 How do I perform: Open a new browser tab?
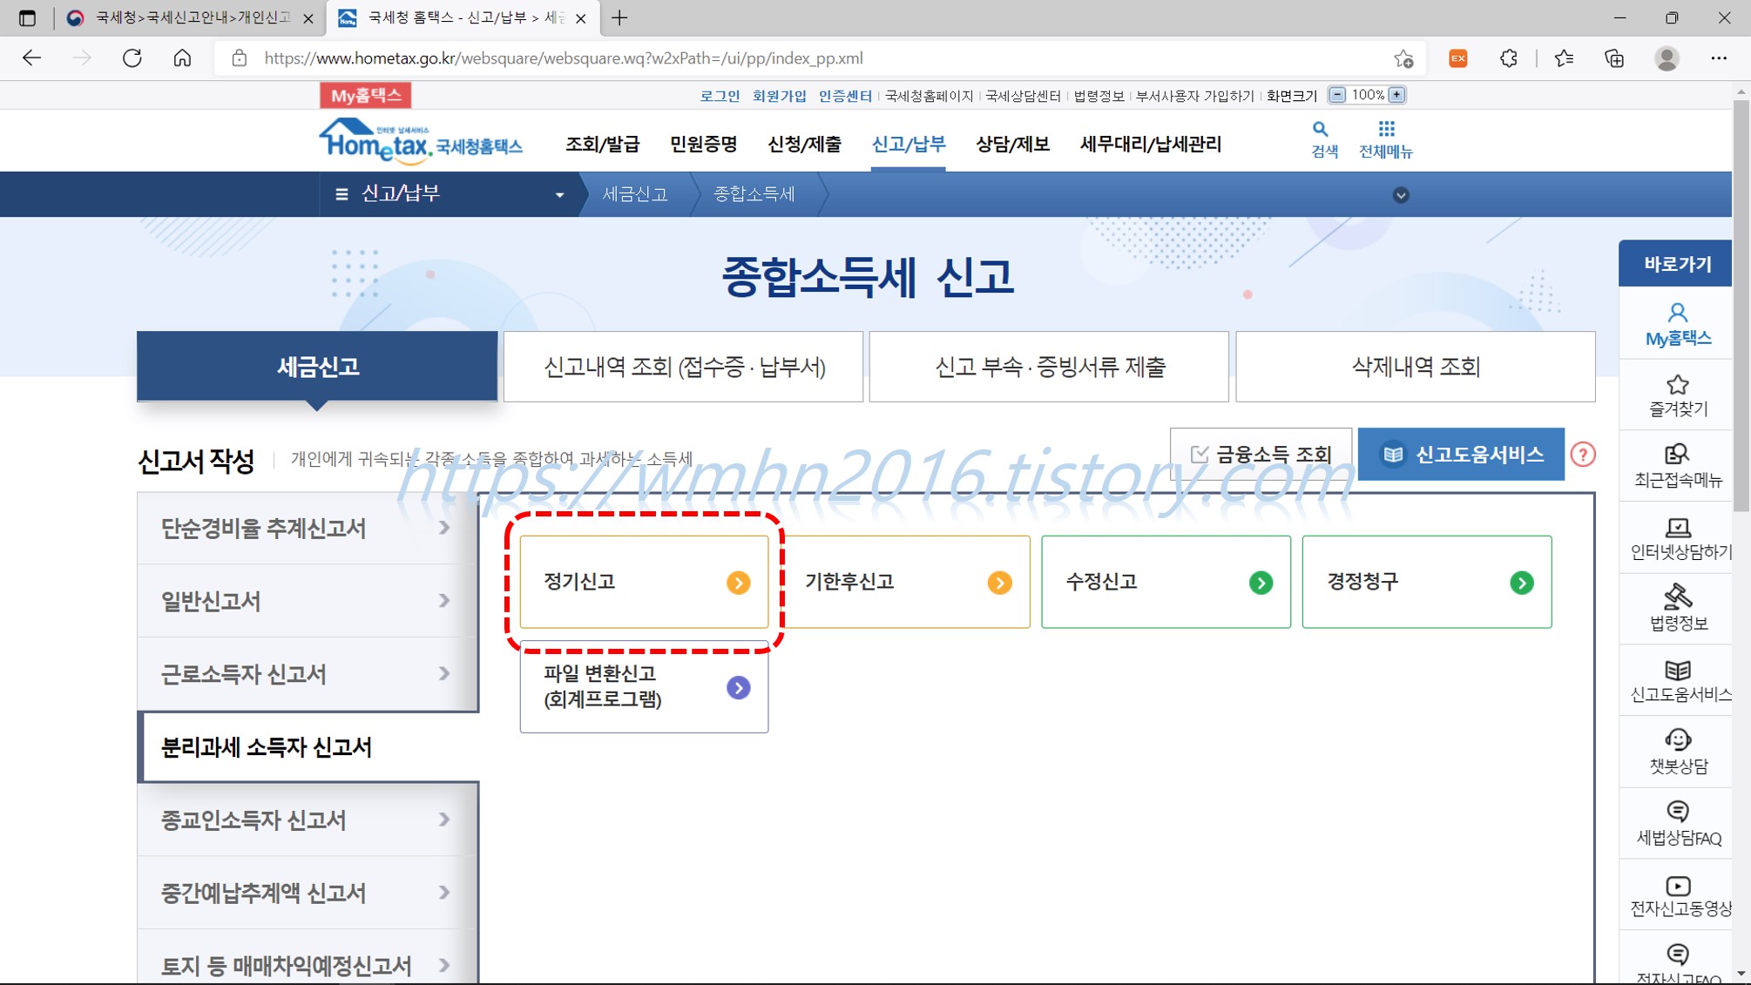tap(619, 17)
